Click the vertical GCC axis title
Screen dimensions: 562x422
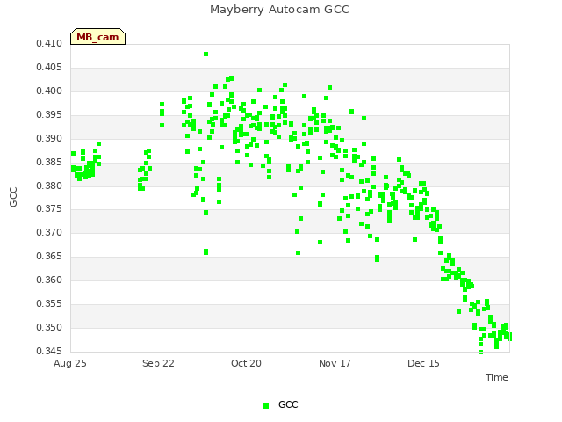coord(13,197)
